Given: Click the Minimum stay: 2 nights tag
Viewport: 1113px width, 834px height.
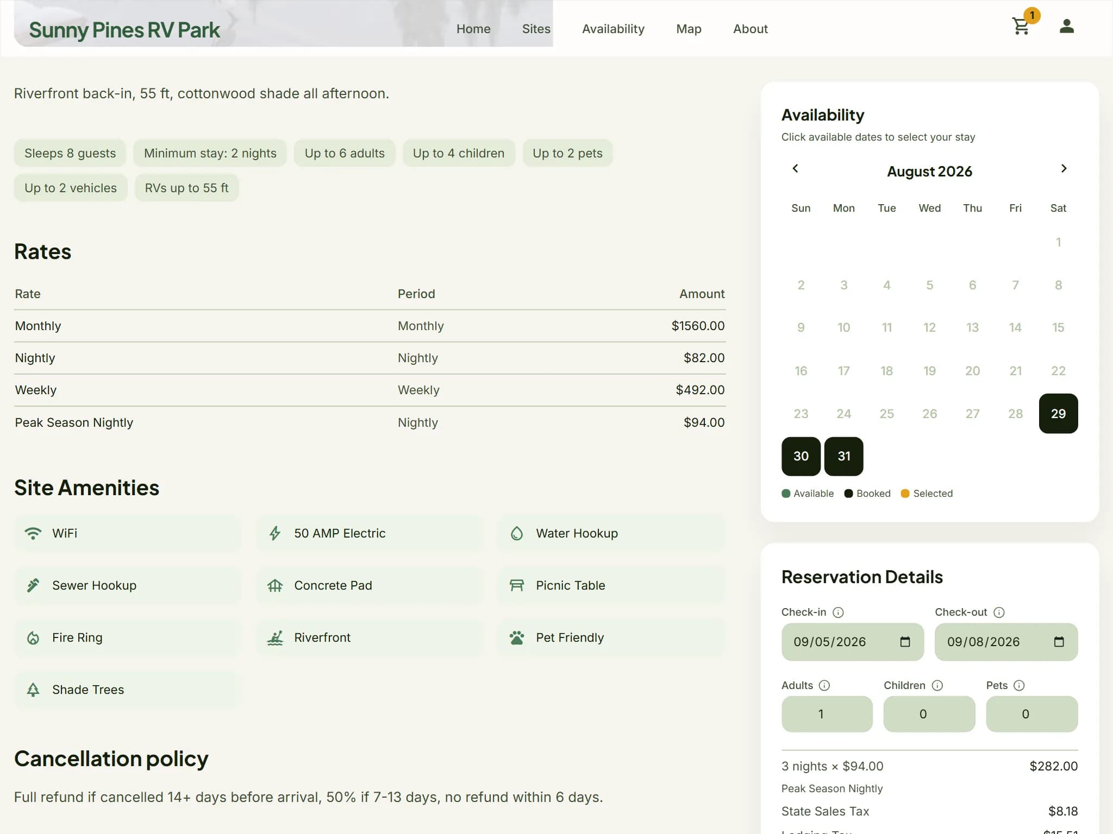Looking at the screenshot, I should (x=210, y=153).
